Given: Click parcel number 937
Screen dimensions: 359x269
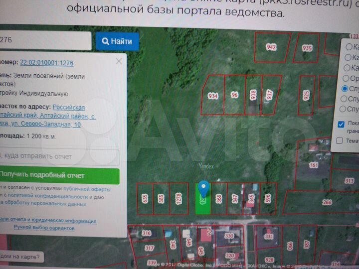Looking at the screenshot, I should (x=270, y=95).
